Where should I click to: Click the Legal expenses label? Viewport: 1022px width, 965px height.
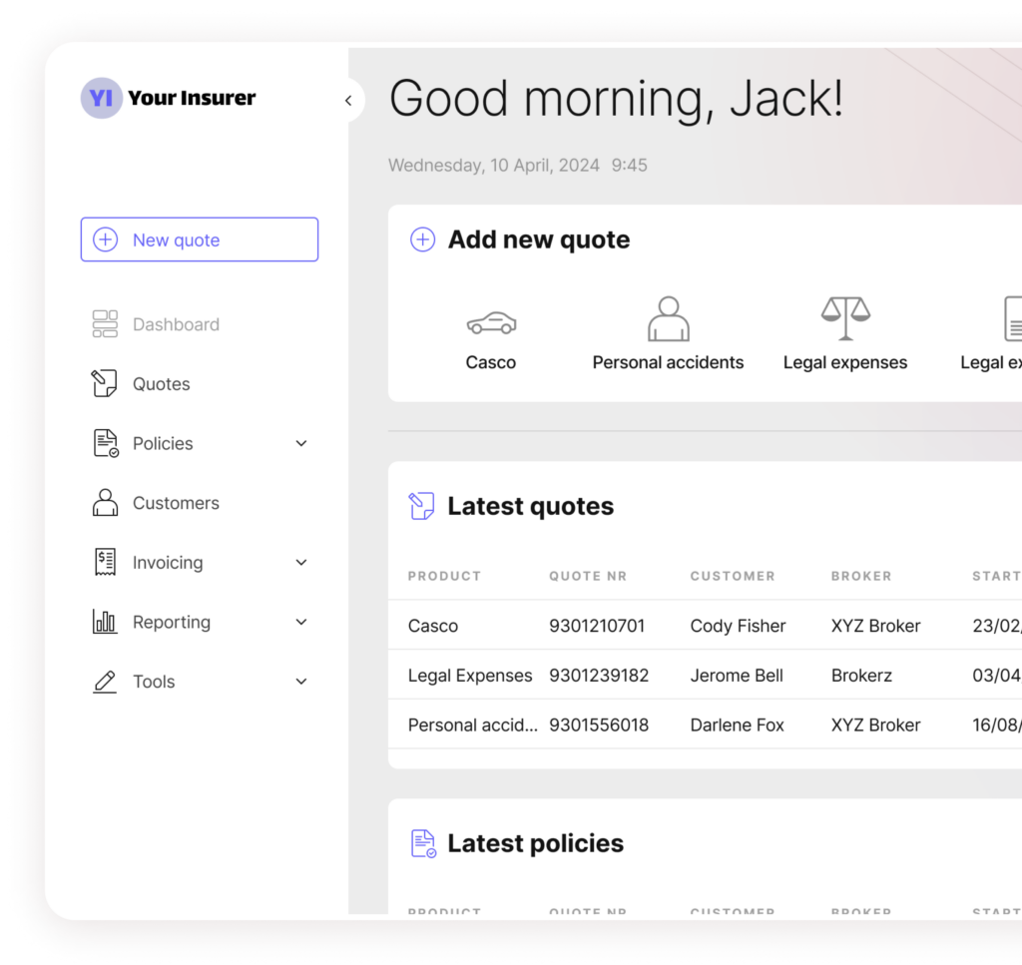pos(845,362)
